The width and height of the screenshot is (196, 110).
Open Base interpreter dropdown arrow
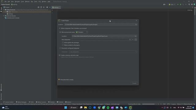[133, 40]
